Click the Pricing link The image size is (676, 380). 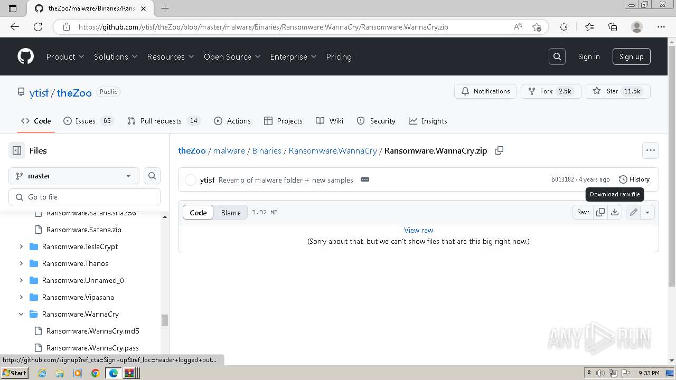pos(339,56)
